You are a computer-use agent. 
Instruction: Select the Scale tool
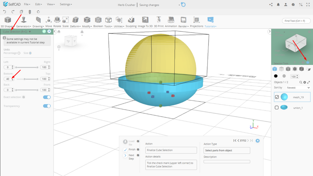65,22
